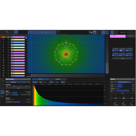The width and height of the screenshot is (136, 136).
Task: Select the highlighted 3D box view icon
Action: click(x=95, y=32)
